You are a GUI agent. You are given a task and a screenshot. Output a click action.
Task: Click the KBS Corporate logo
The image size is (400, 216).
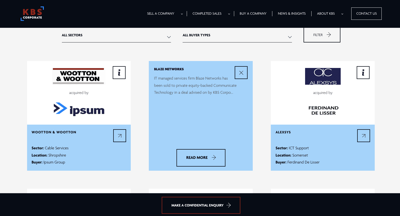(x=32, y=14)
